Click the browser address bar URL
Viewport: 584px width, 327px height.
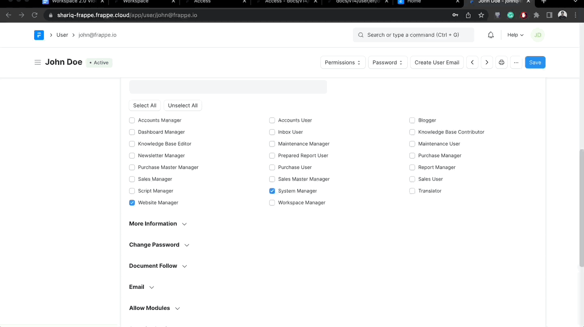coord(127,15)
